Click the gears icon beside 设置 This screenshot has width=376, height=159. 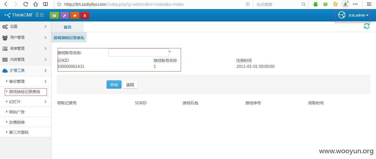point(5,27)
